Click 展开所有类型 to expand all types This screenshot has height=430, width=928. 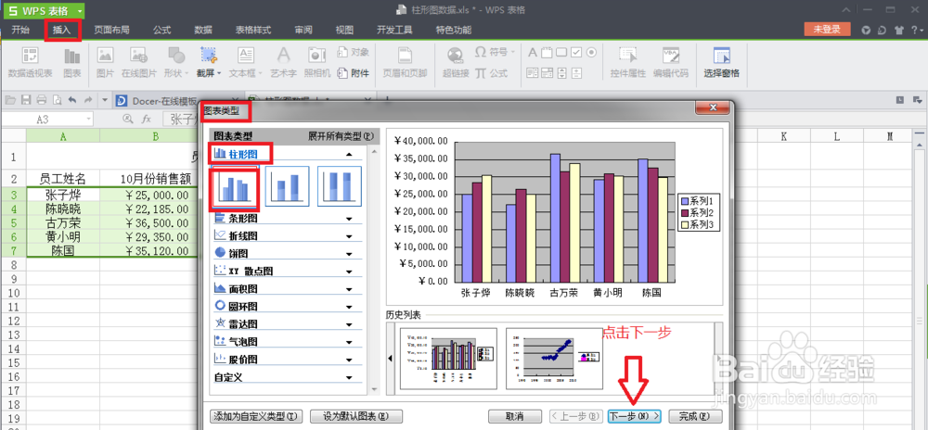coord(342,136)
